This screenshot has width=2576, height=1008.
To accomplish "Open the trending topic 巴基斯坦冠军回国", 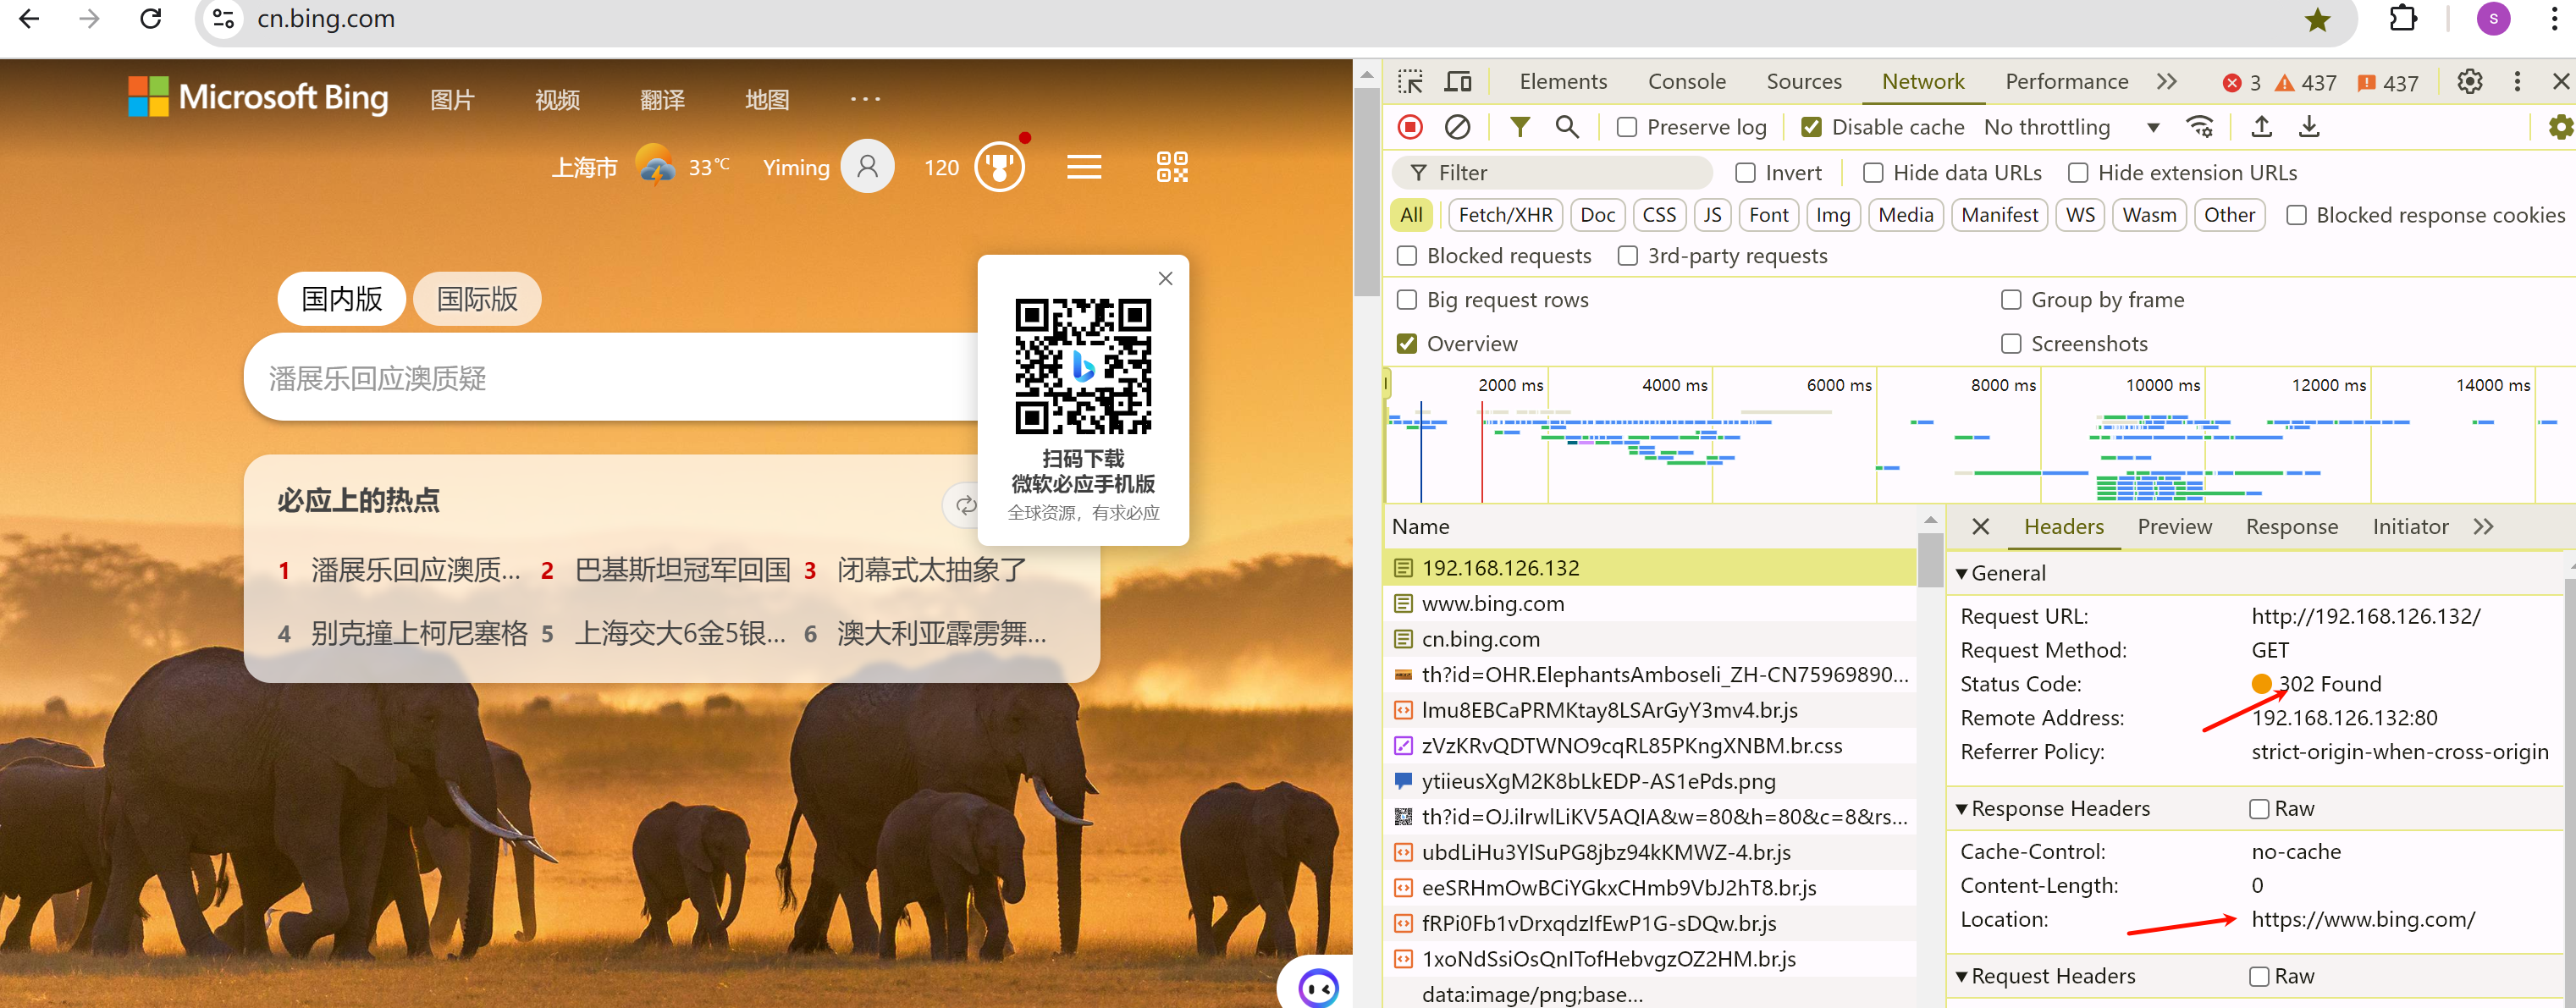I will (x=685, y=569).
